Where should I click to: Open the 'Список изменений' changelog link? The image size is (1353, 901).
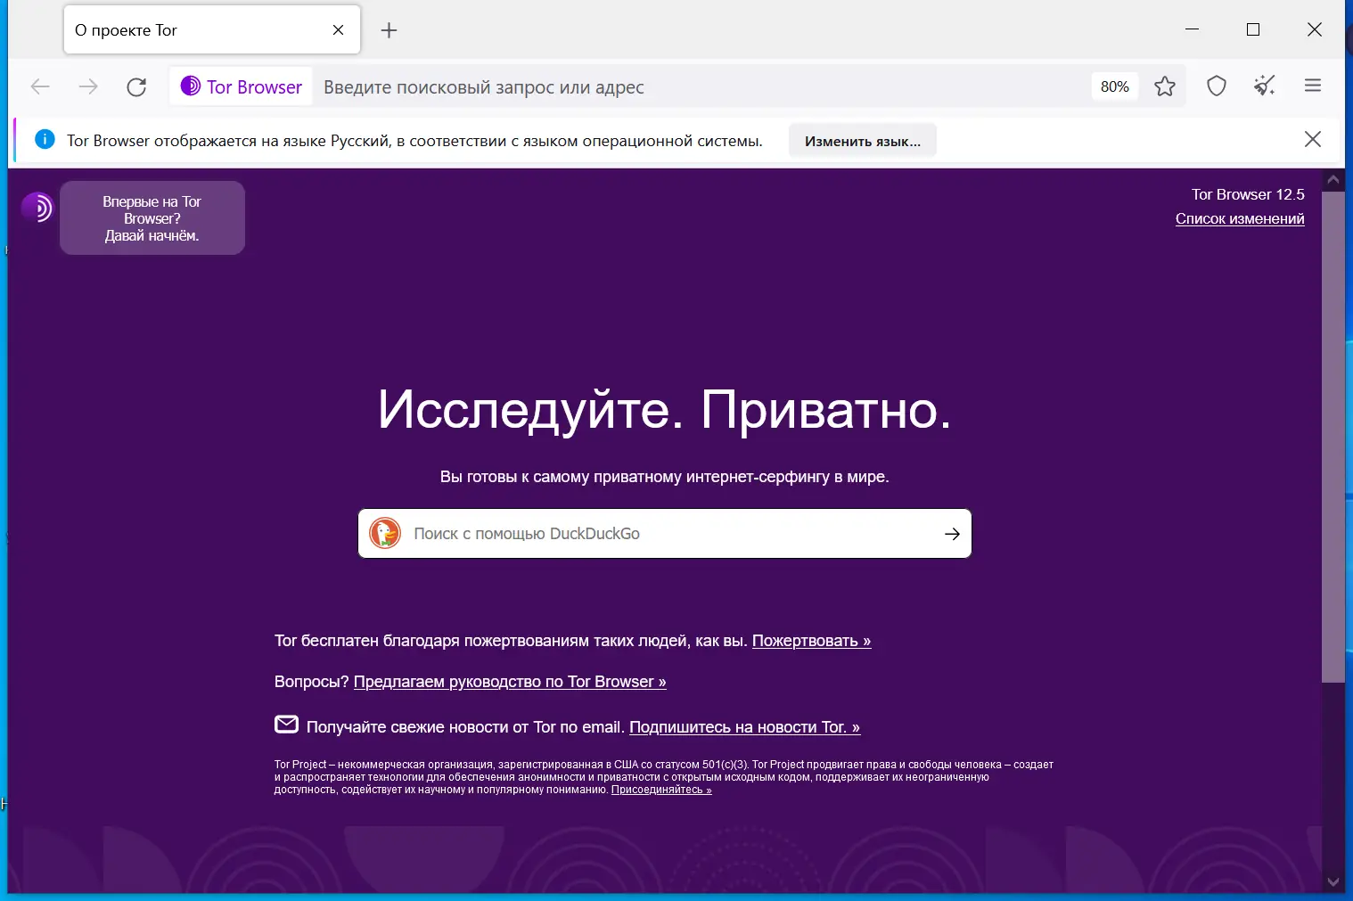1240,219
